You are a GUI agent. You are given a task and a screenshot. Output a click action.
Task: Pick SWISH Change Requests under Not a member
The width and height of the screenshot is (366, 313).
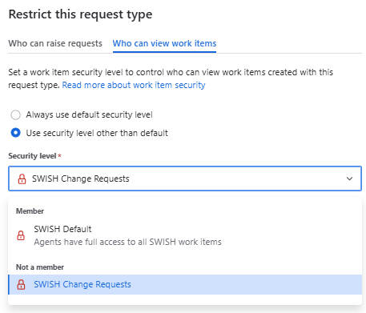185,284
